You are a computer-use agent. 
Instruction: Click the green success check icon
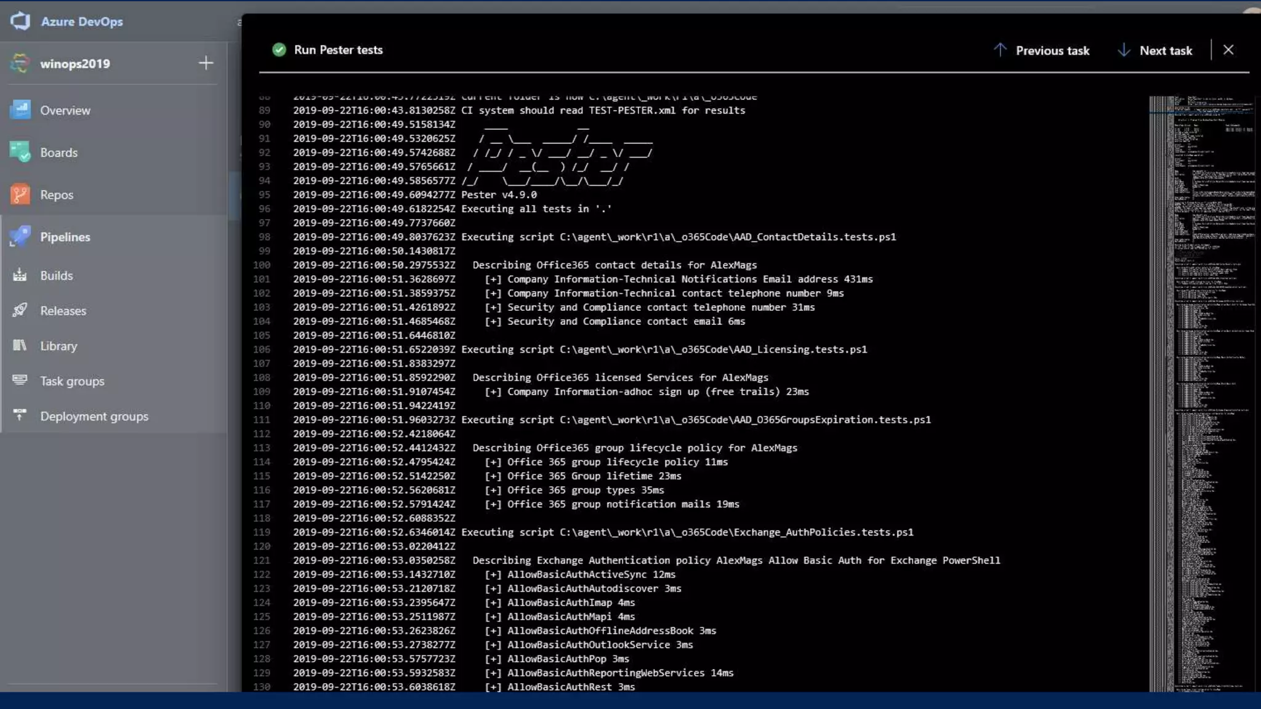pos(279,50)
